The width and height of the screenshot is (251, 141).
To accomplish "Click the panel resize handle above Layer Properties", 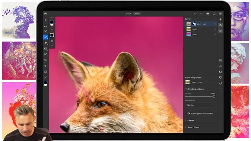I will click(x=200, y=75).
